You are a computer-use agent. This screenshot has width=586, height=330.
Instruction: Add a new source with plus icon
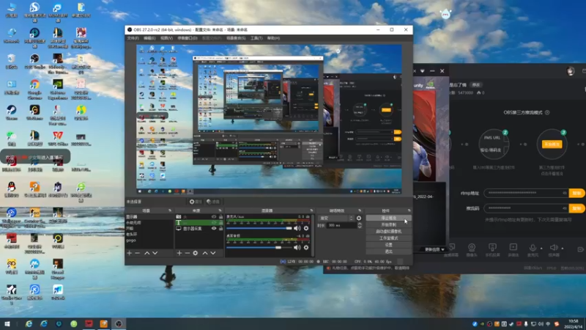(179, 253)
